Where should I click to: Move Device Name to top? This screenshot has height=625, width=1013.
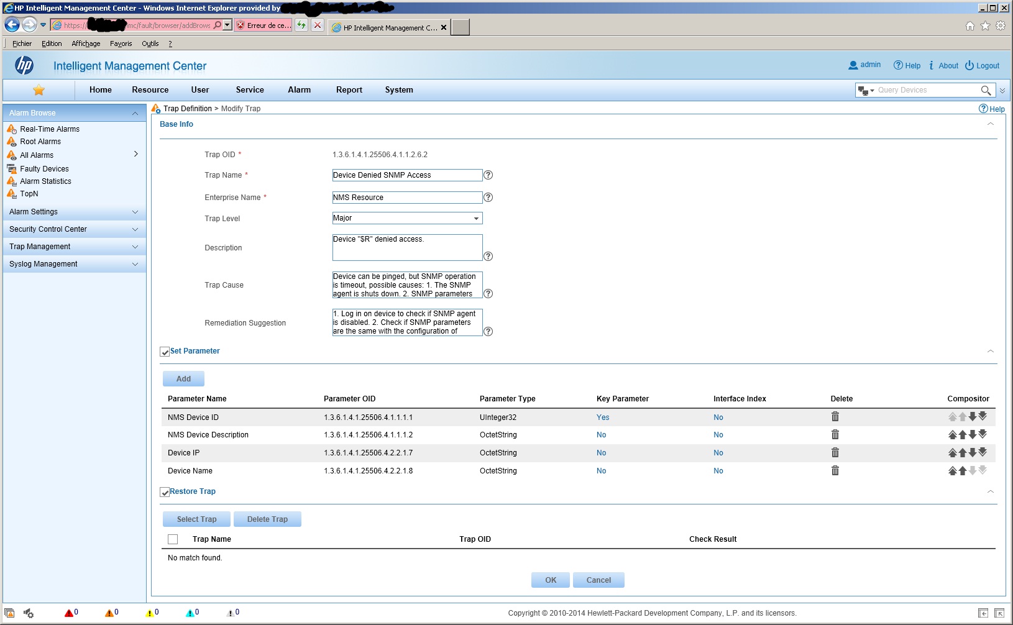(952, 471)
